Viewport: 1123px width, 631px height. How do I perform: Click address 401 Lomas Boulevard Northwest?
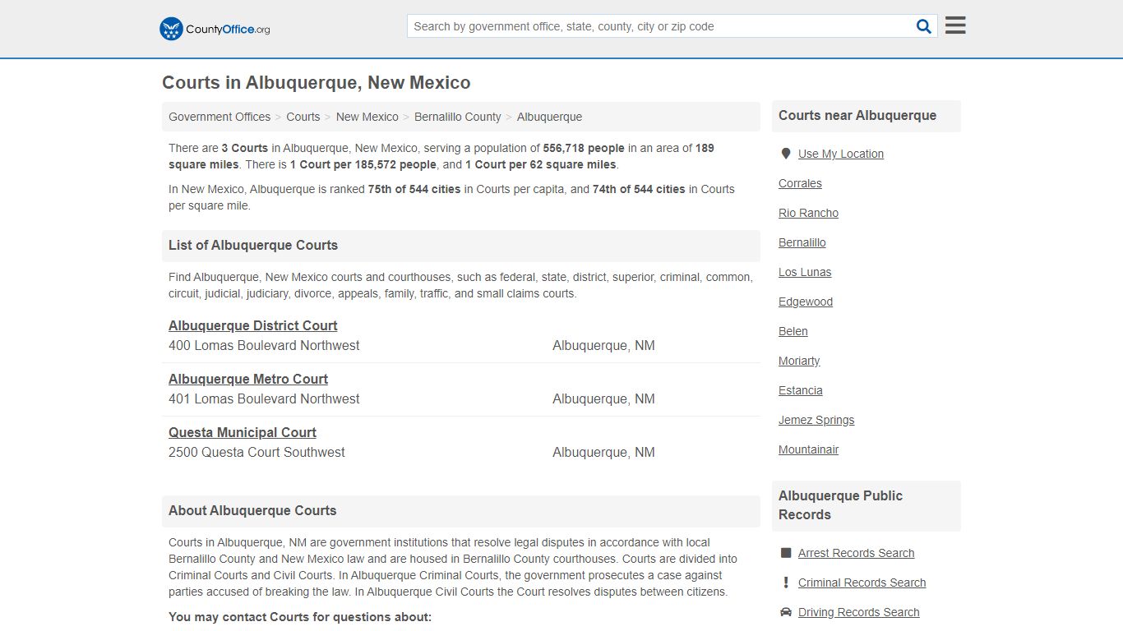coord(264,399)
